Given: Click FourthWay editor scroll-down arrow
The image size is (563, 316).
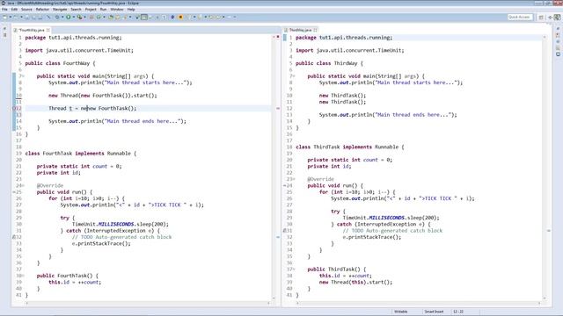Looking at the screenshot, I should pos(274,298).
